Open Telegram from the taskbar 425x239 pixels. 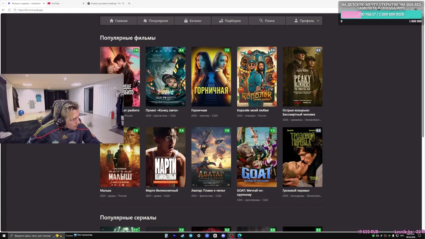coord(191,236)
